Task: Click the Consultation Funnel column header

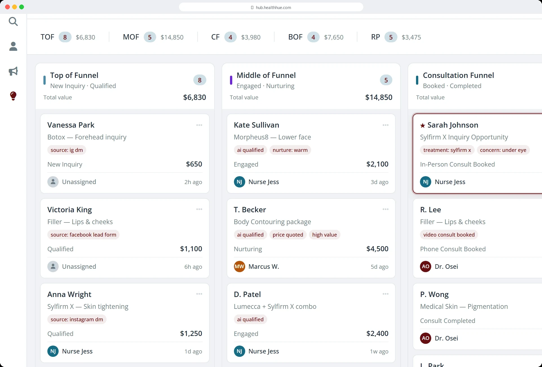Action: tap(475, 86)
